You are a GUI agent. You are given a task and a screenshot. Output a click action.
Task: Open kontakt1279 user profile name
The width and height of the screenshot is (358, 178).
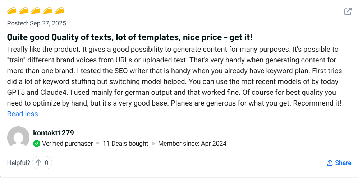pos(53,133)
